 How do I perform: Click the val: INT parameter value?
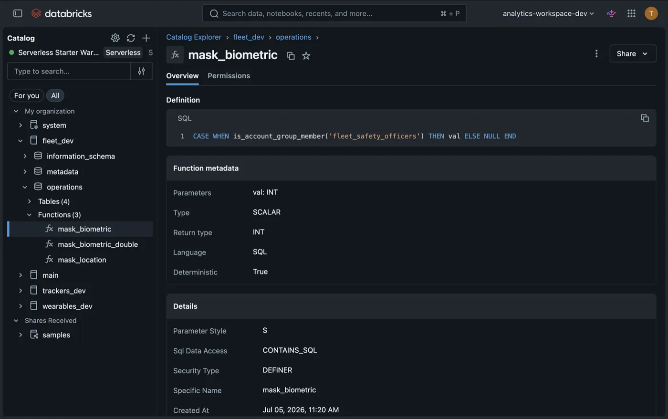pyautogui.click(x=265, y=192)
